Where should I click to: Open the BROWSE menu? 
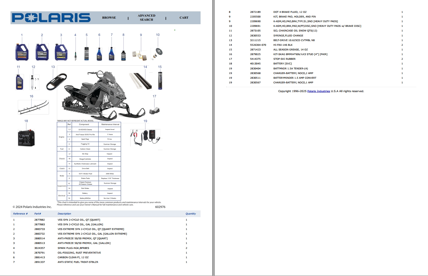point(109,18)
